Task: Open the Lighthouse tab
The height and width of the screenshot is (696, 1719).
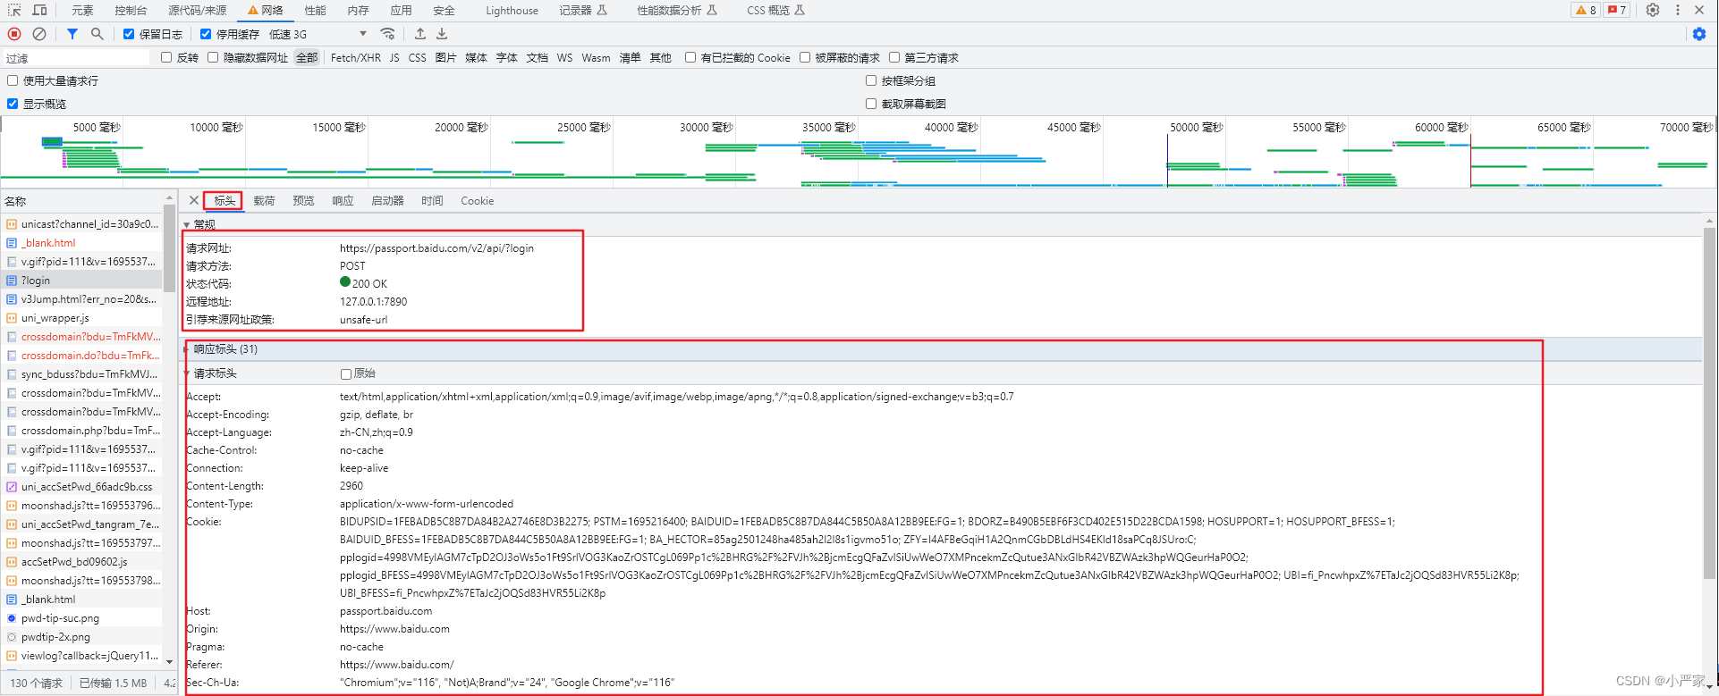Action: [x=512, y=10]
